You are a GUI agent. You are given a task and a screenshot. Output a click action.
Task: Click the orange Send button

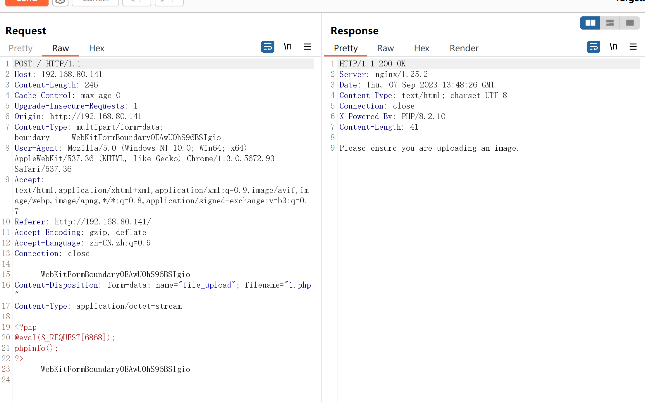click(27, 2)
